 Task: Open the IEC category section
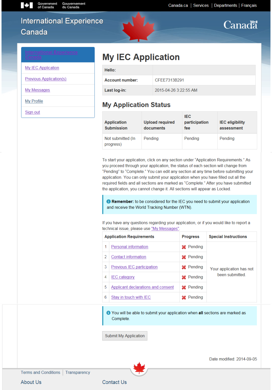point(123,277)
